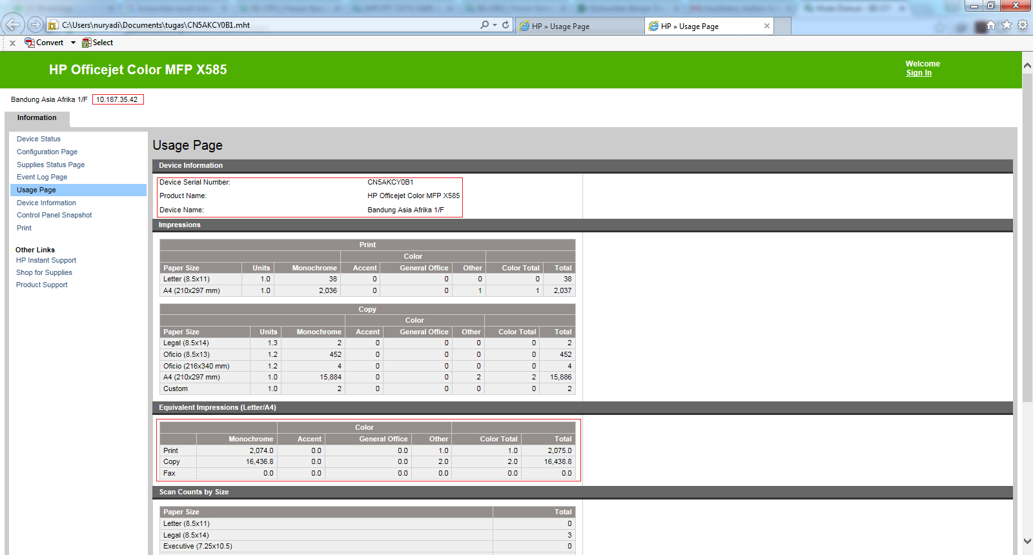Click the Product Name value HP Officejet Color MFP X585
Screen dimensions: 1033x555
pyautogui.click(x=414, y=196)
